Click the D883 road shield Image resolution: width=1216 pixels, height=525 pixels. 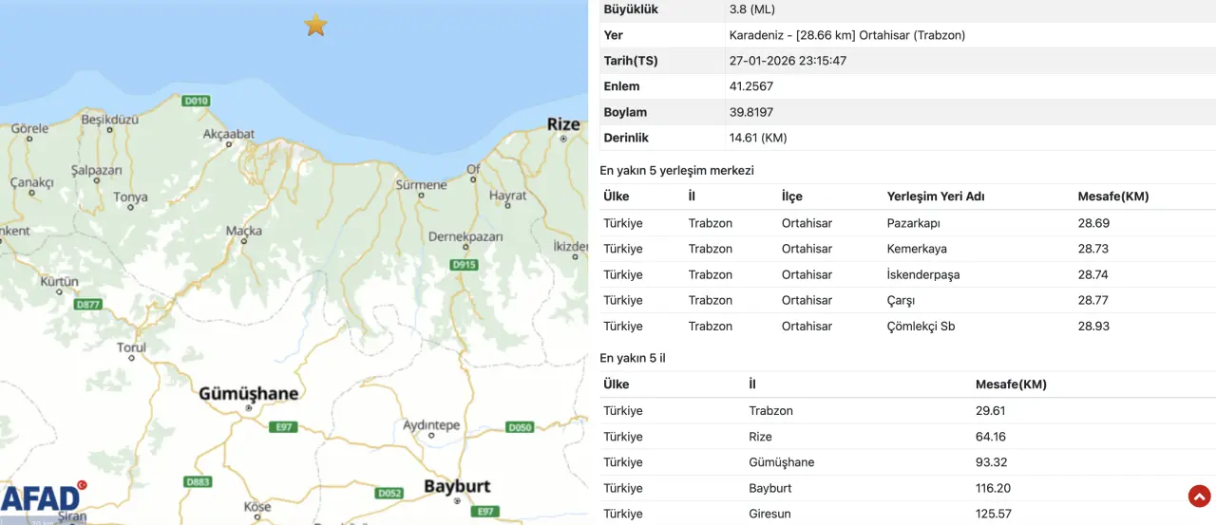tap(198, 482)
